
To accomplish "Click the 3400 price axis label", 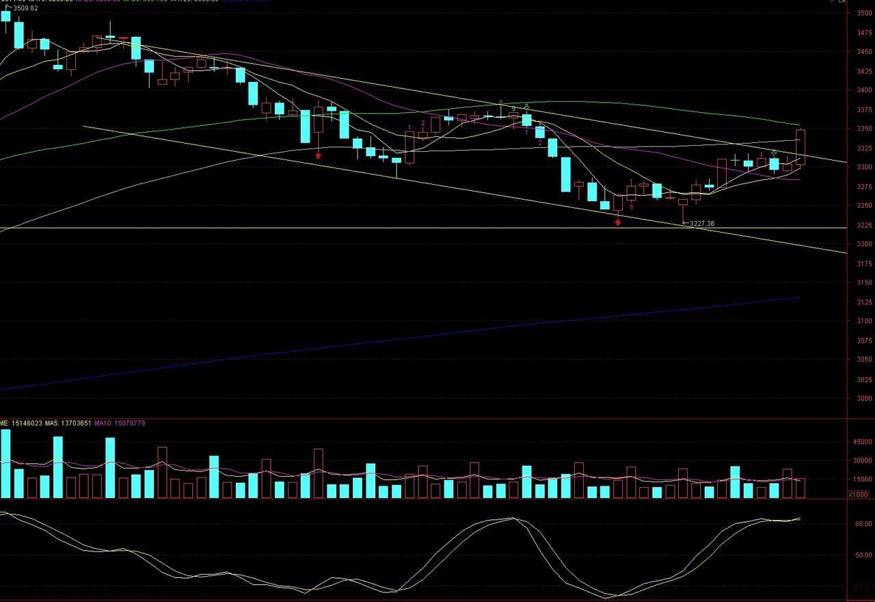I will coord(863,90).
